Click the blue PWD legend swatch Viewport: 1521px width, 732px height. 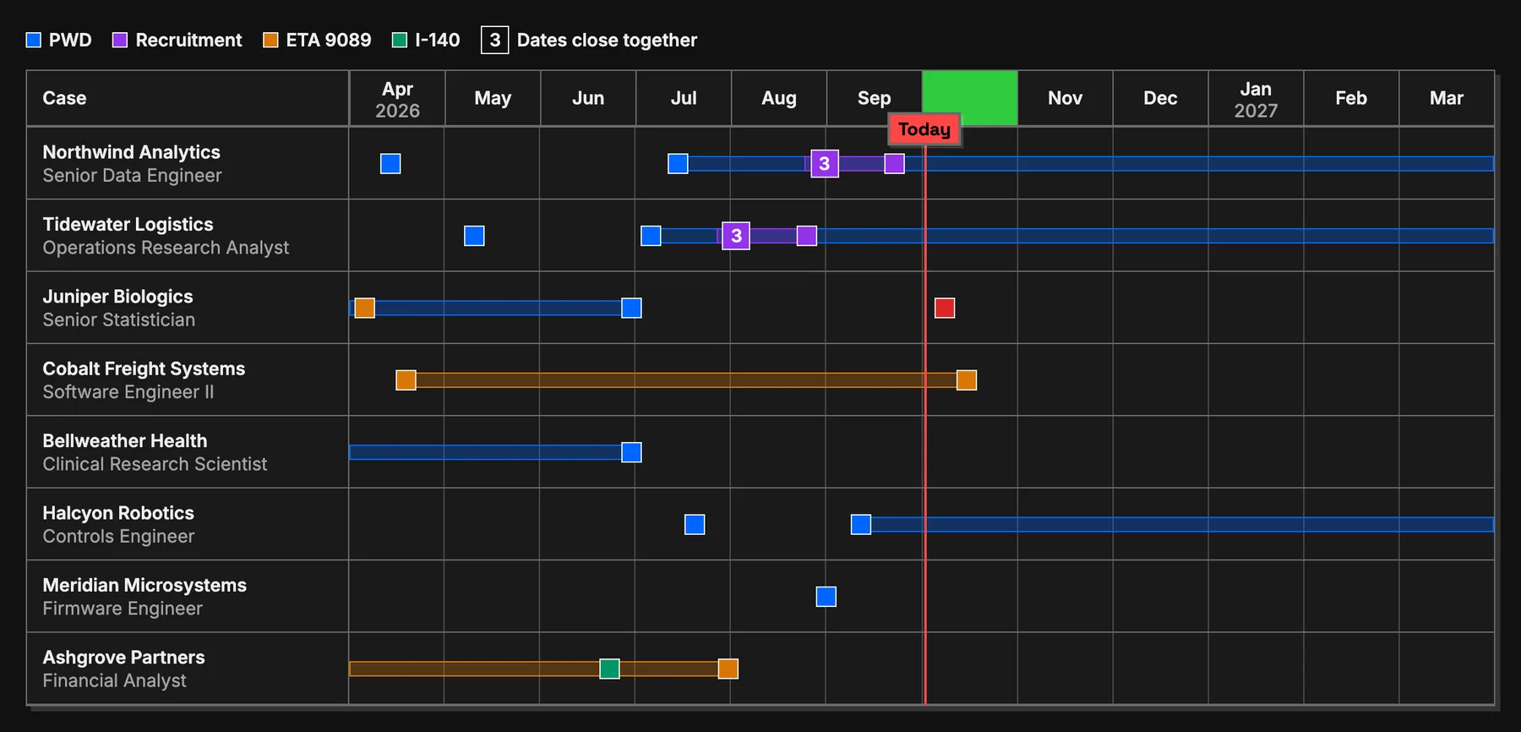[x=34, y=40]
